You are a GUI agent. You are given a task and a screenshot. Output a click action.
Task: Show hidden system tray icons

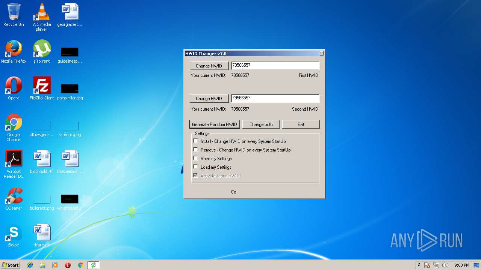pyautogui.click(x=419, y=265)
